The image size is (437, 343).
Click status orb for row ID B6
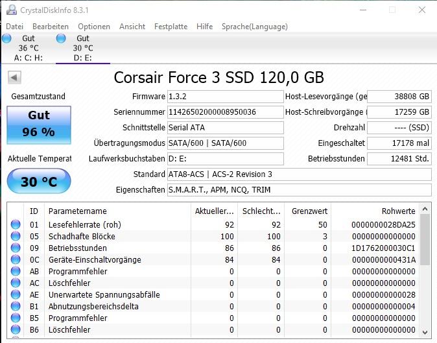click(x=16, y=330)
